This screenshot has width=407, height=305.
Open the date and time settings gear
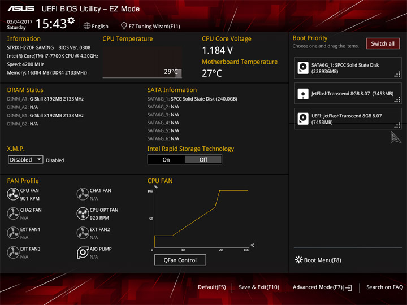(71, 20)
